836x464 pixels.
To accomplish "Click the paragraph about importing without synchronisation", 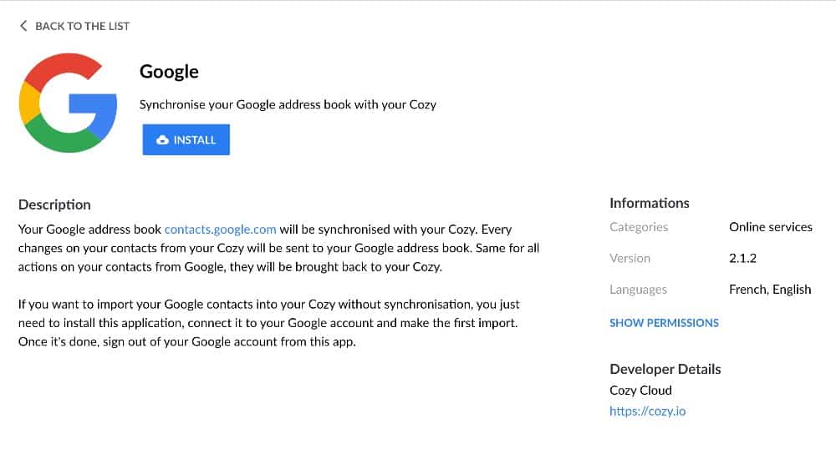I will 268,323.
